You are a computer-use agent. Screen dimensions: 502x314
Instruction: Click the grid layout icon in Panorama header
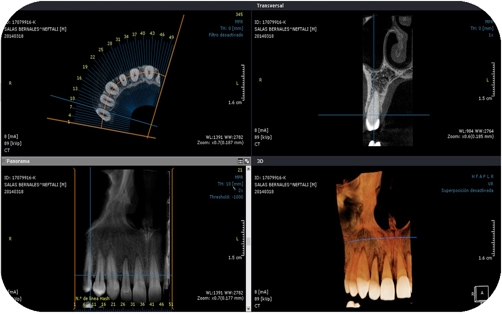(x=240, y=161)
